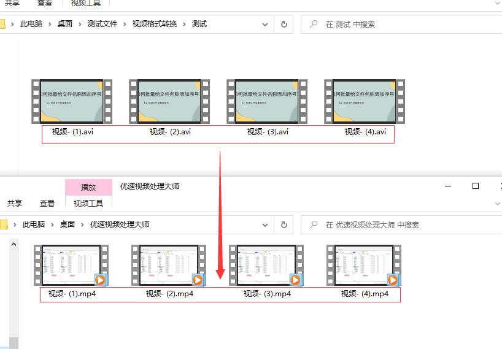Go to 此电脑 in lower window breadcrumb
This screenshot has height=349, width=502.
pos(34,224)
